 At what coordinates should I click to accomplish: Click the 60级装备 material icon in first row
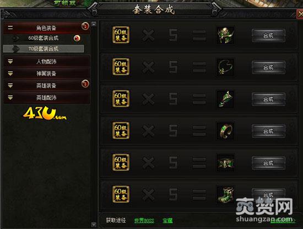coord(121,35)
